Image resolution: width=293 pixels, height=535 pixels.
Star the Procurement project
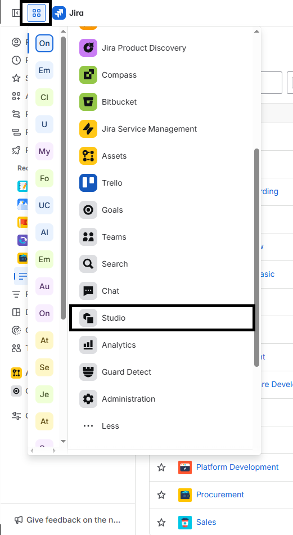(161, 494)
